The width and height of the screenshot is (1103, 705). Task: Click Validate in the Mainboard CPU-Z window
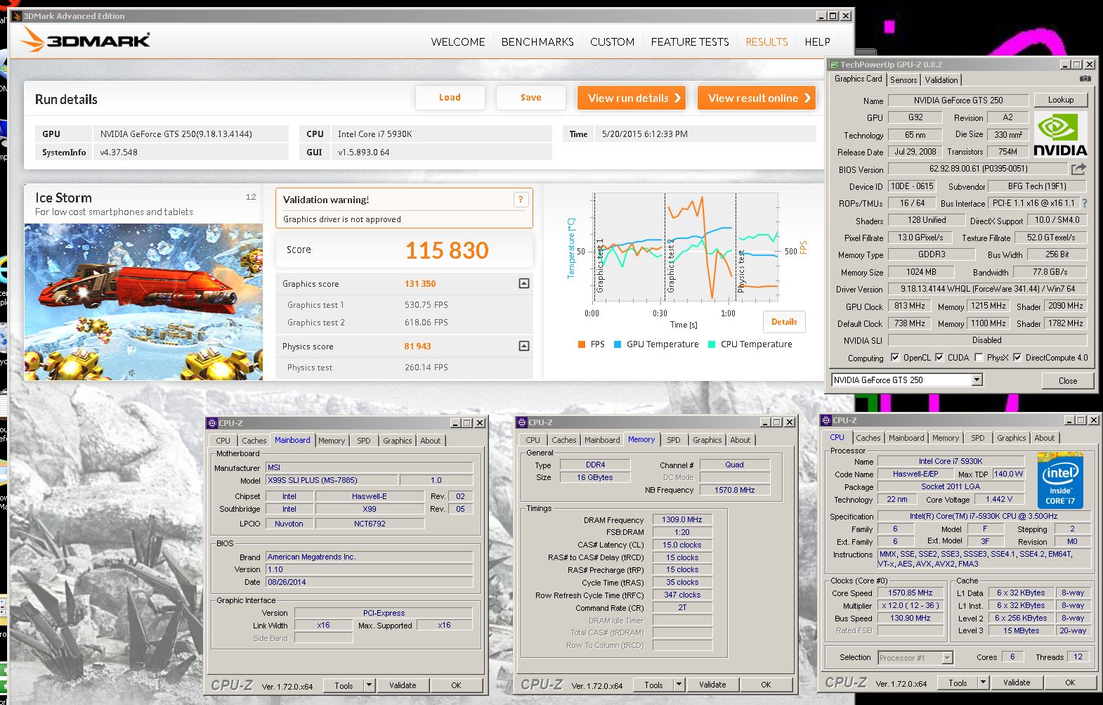[x=403, y=685]
